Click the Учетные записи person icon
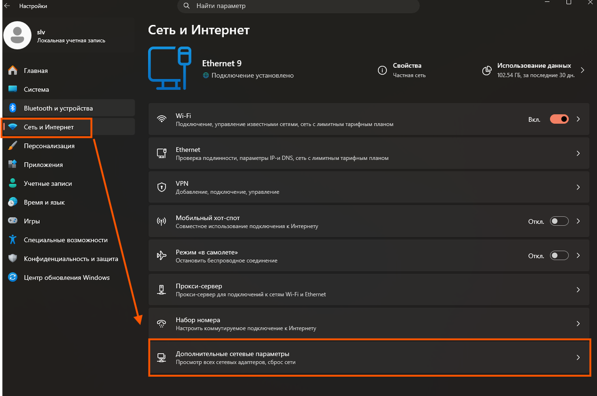Image resolution: width=597 pixels, height=396 pixels. point(13,184)
